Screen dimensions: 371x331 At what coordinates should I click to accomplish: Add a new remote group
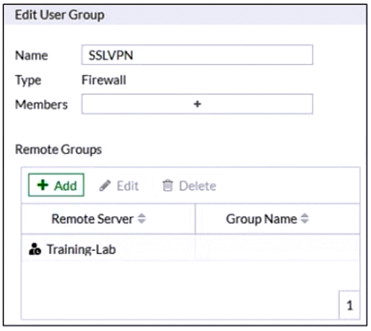[x=56, y=185]
